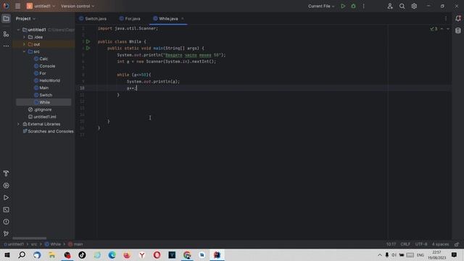Open the Structure tool window
The image size is (464, 261).
6,34
